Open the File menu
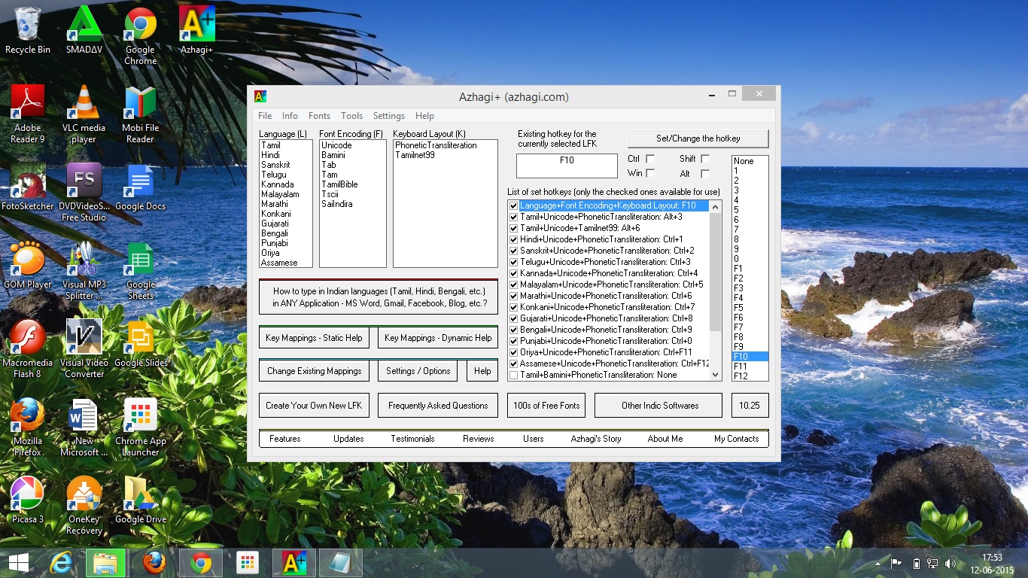 (x=265, y=116)
